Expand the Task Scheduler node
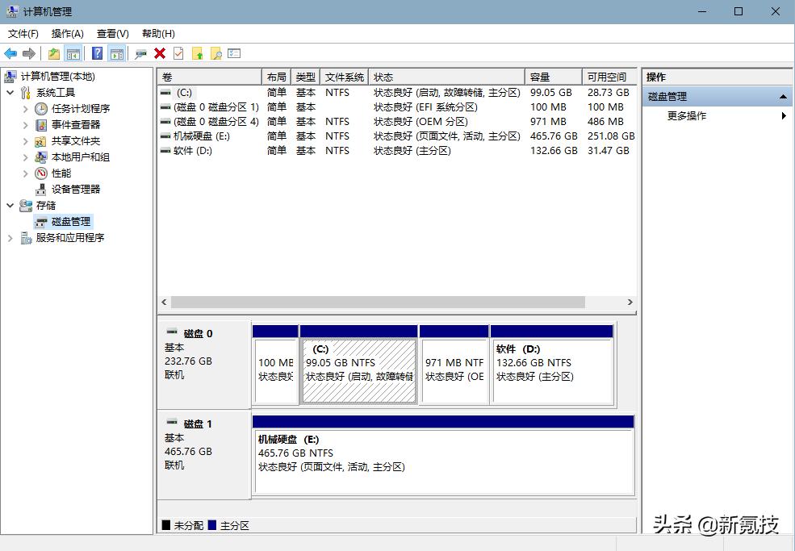795x551 pixels. click(x=25, y=109)
